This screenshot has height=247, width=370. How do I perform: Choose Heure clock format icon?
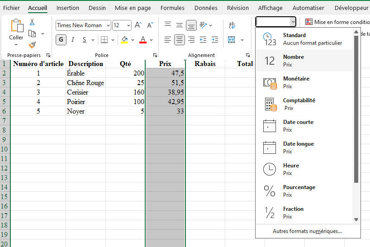(x=270, y=169)
